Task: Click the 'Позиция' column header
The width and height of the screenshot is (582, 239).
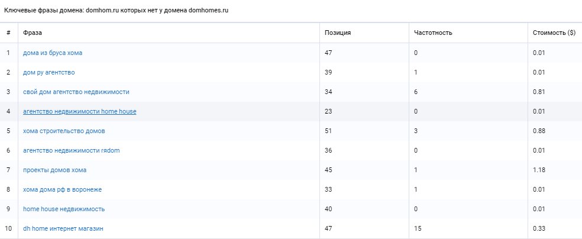Action: [x=338, y=33]
